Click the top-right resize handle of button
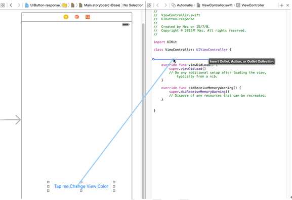The width and height of the screenshot is (292, 200). pyautogui.click(x=114, y=182)
